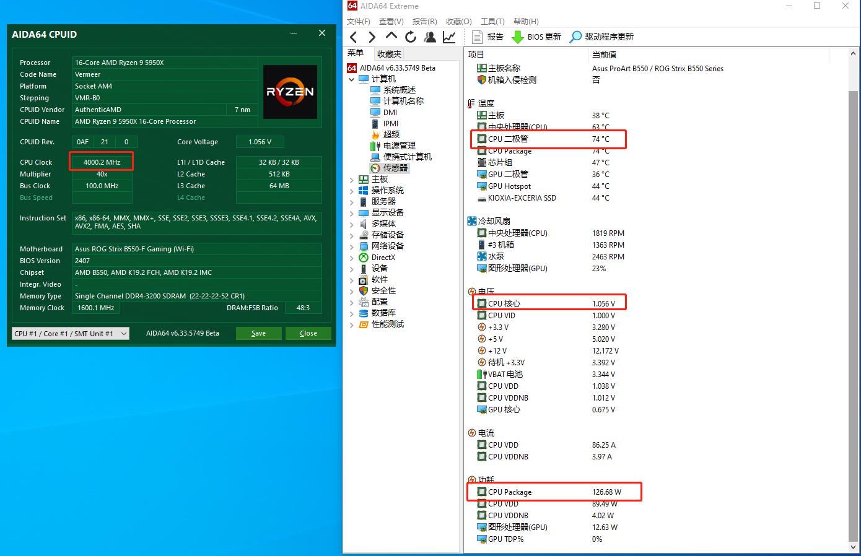Open the 报告(R) menu
Image resolution: width=861 pixels, height=556 pixels.
[425, 22]
